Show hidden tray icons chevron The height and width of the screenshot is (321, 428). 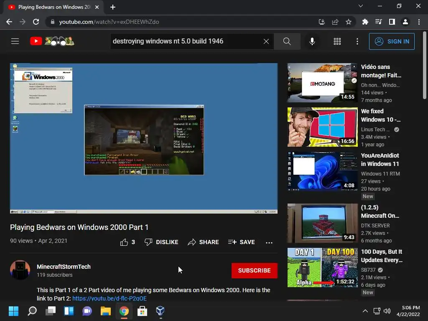pyautogui.click(x=365, y=311)
